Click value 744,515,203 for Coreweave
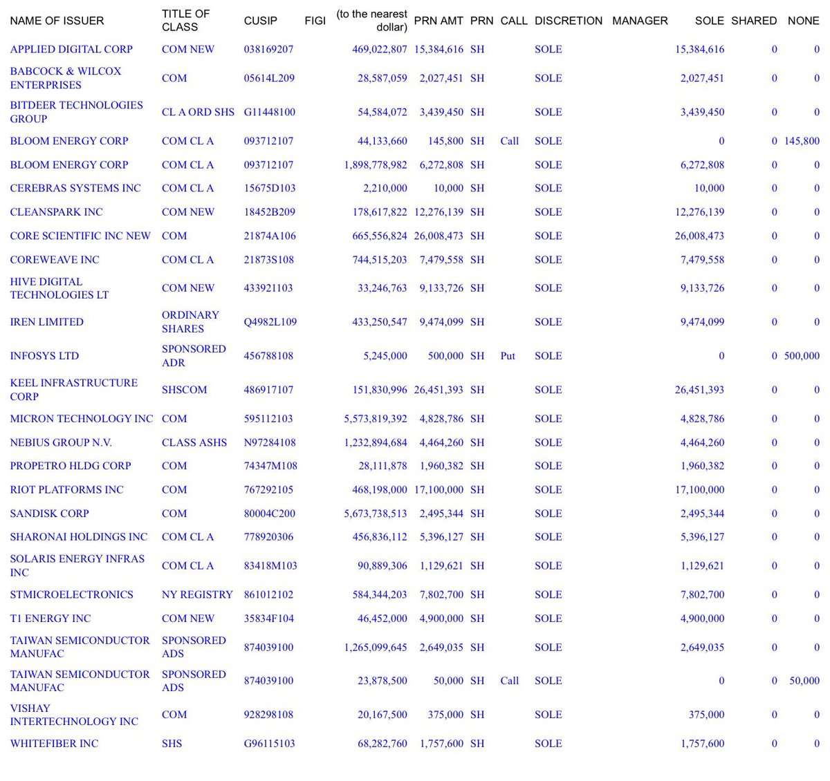The width and height of the screenshot is (830, 781). (x=380, y=260)
